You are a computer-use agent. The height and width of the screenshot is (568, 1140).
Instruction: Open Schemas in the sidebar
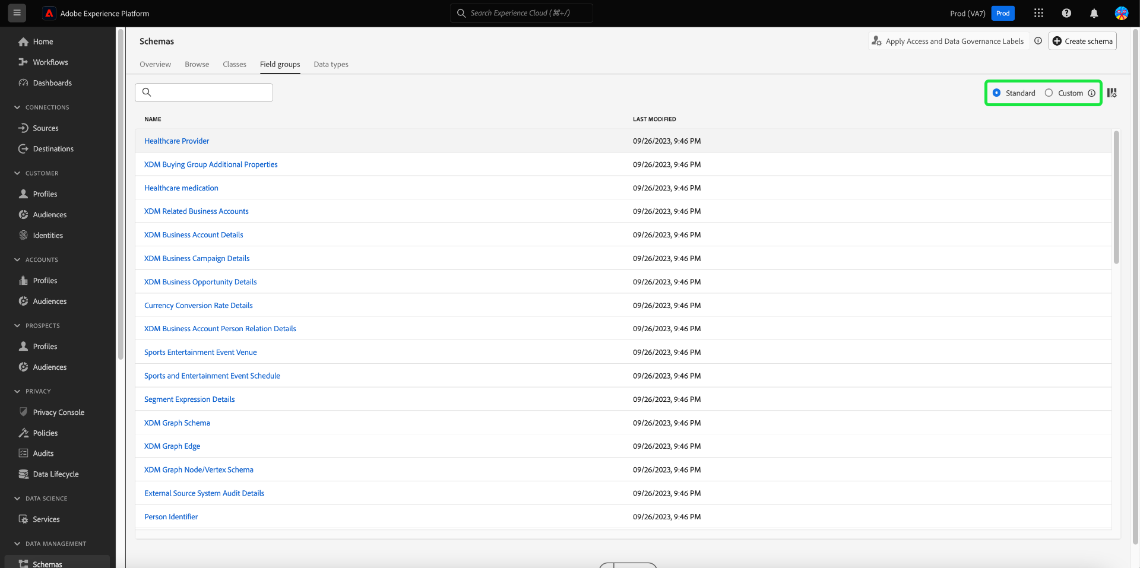[57, 561]
